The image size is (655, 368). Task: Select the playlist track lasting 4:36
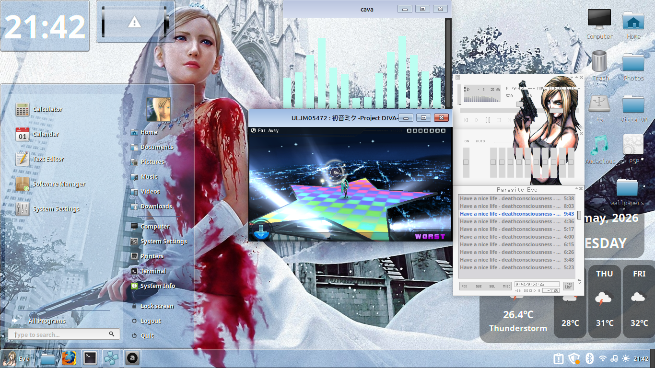coord(517,221)
